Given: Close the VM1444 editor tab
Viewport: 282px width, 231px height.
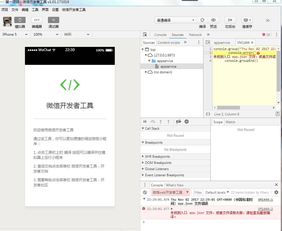Looking at the screenshot, I should (x=252, y=43).
